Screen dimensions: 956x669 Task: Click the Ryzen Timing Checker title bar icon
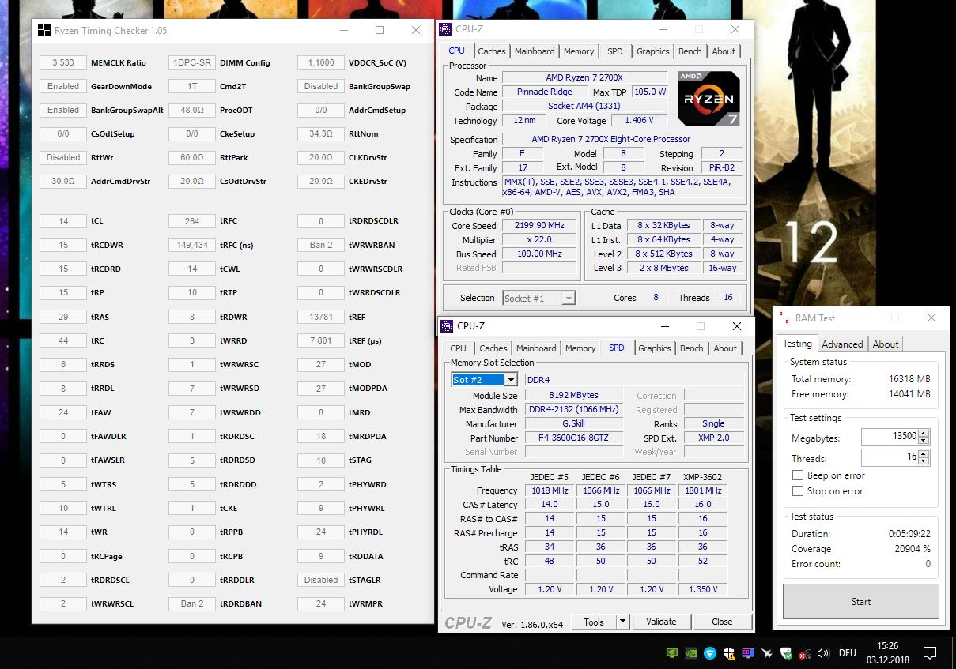(43, 31)
